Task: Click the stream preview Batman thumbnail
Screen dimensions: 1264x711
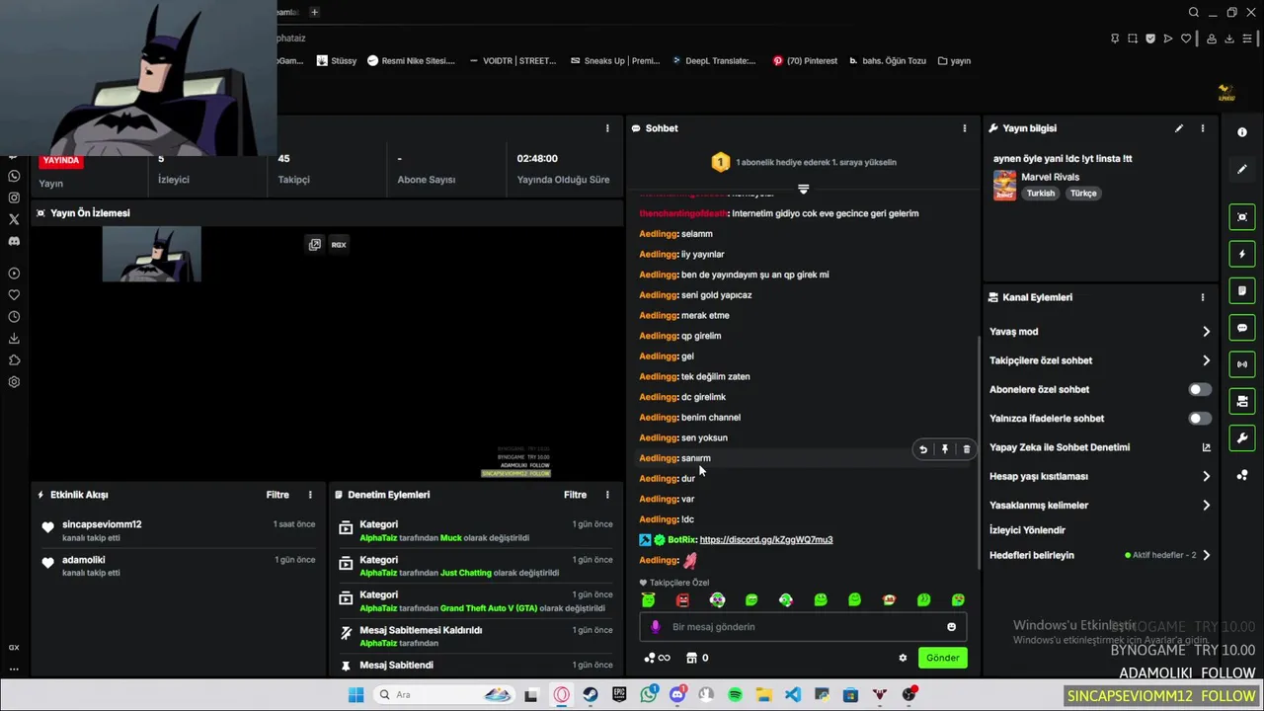Action: [x=151, y=254]
